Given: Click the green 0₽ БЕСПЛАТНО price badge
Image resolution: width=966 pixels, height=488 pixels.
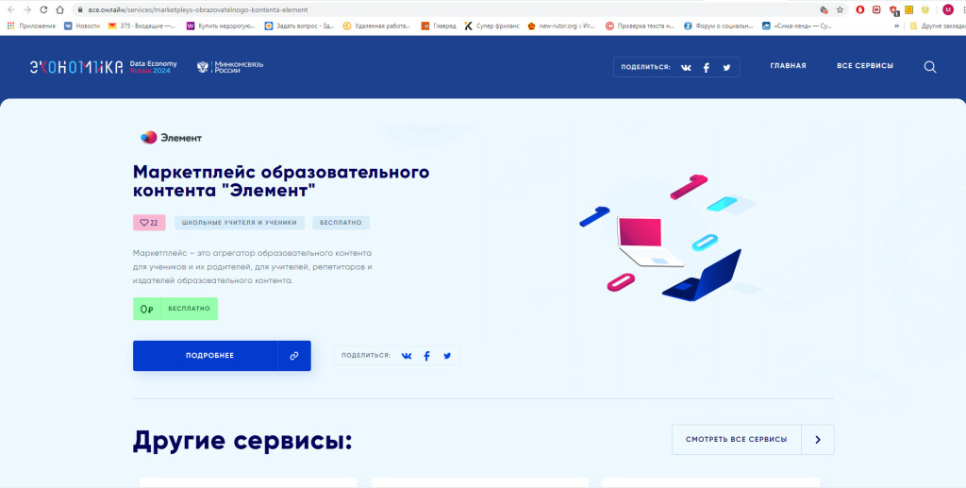Looking at the screenshot, I should point(175,309).
